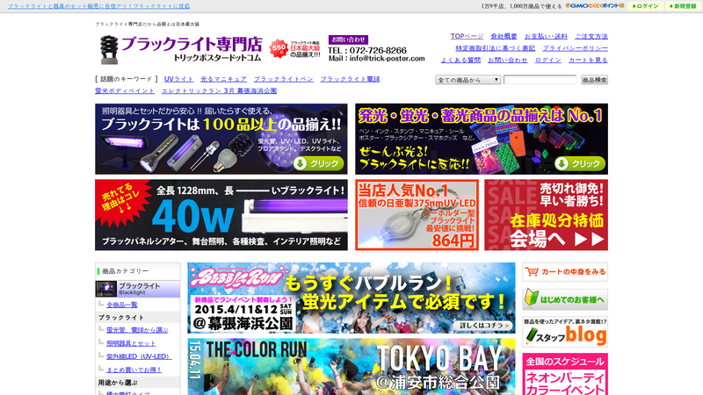Open the red 在庫処分特価 sale banner
703x395 pixels.
click(546, 215)
